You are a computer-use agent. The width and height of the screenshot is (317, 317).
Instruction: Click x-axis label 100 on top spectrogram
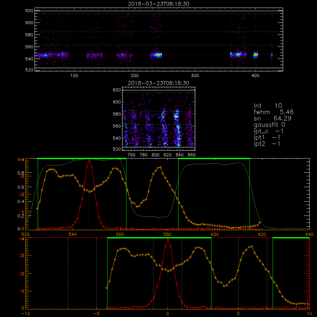click(x=74, y=76)
